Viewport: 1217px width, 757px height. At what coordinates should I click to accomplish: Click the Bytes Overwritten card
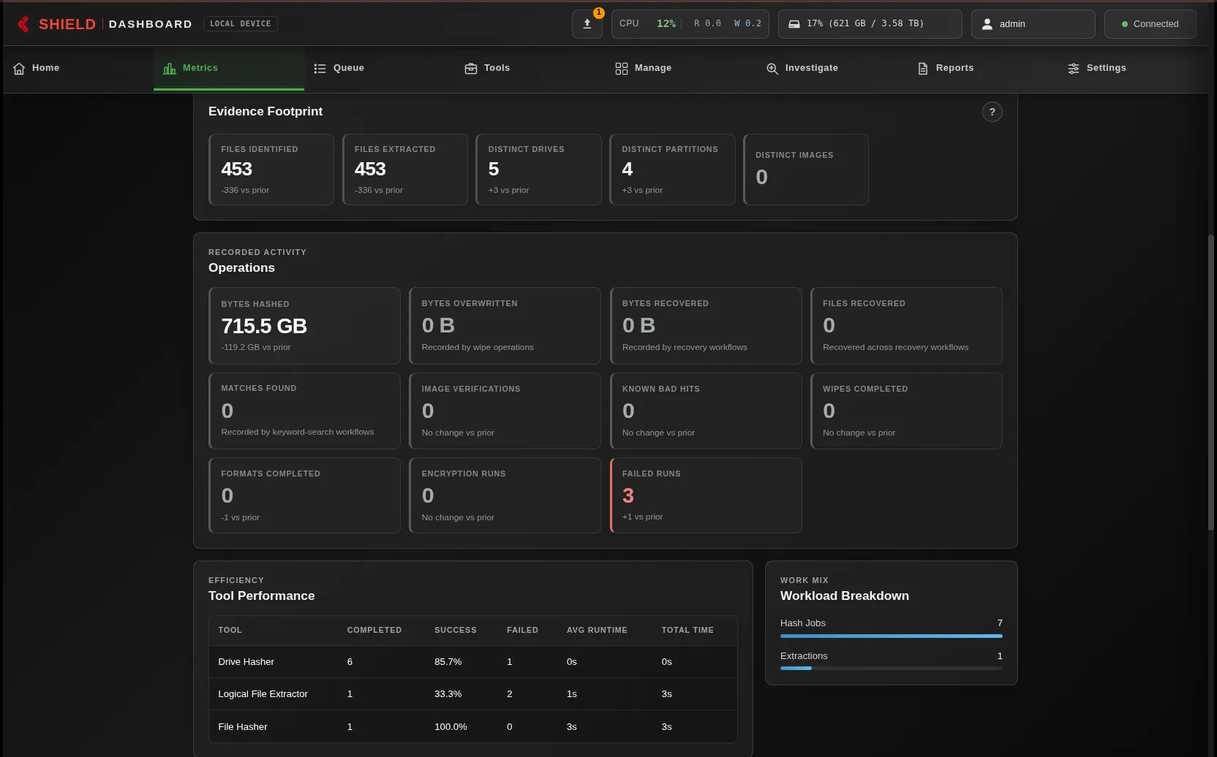coord(505,326)
